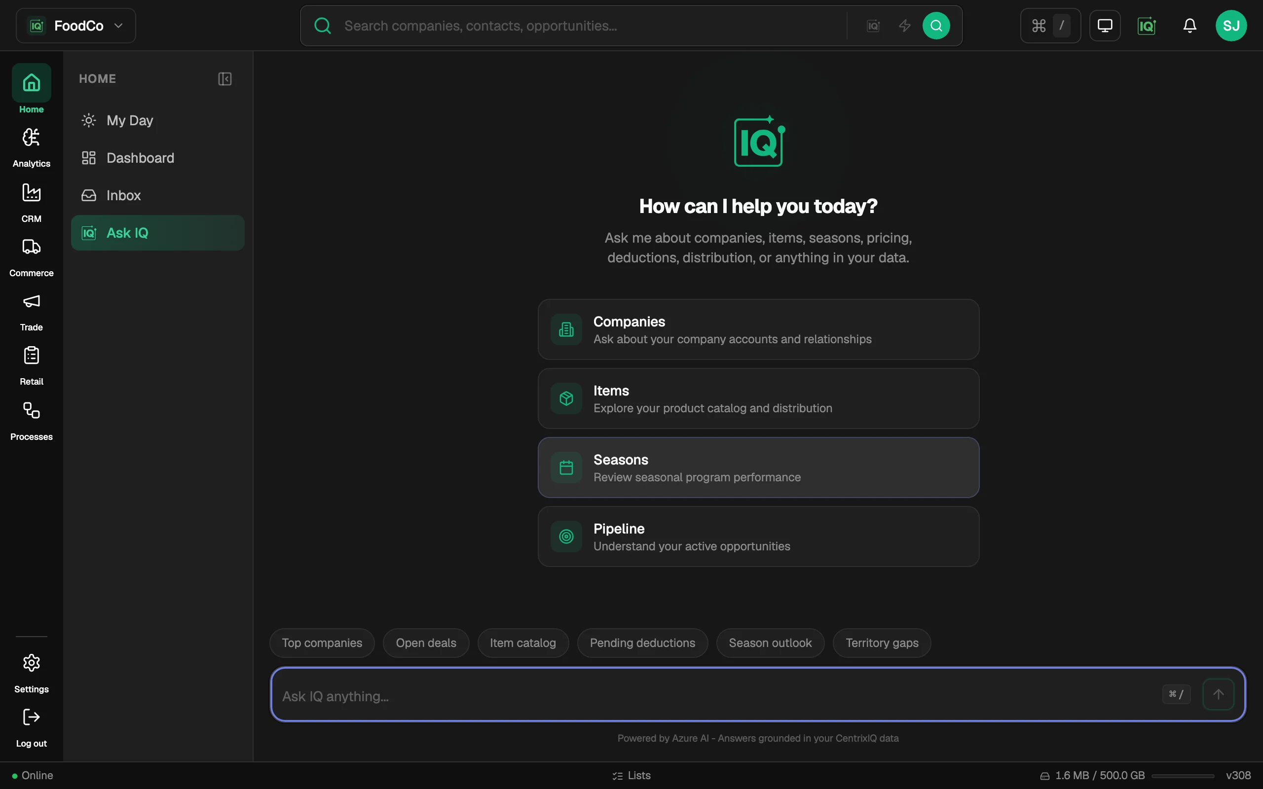Image resolution: width=1263 pixels, height=789 pixels.
Task: Open the IQ assistant icon in the top bar
Action: [x=1147, y=26]
